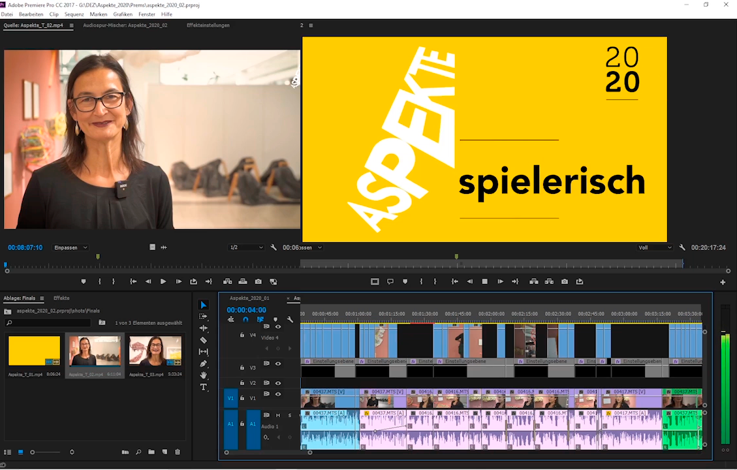Open Voll playback resolution dropdown
The height and width of the screenshot is (470, 737).
(654, 247)
